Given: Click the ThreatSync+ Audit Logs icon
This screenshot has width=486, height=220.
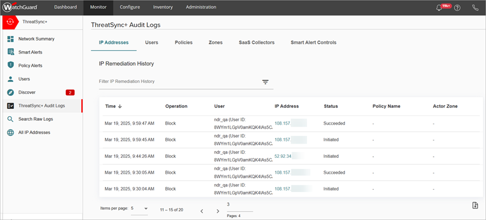Looking at the screenshot, I should pyautogui.click(x=10, y=105).
